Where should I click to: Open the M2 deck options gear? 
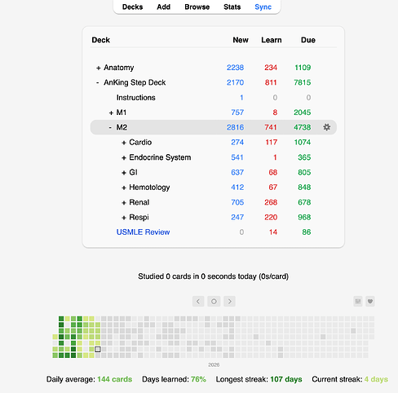[x=326, y=127]
